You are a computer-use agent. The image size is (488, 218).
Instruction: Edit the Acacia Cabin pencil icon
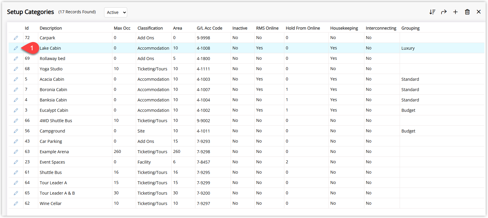(16, 79)
